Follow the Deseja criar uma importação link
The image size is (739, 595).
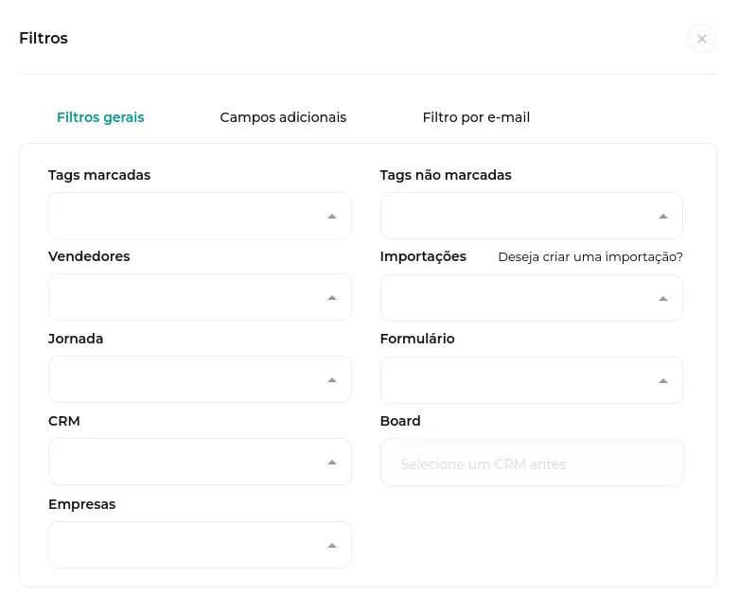(x=590, y=257)
